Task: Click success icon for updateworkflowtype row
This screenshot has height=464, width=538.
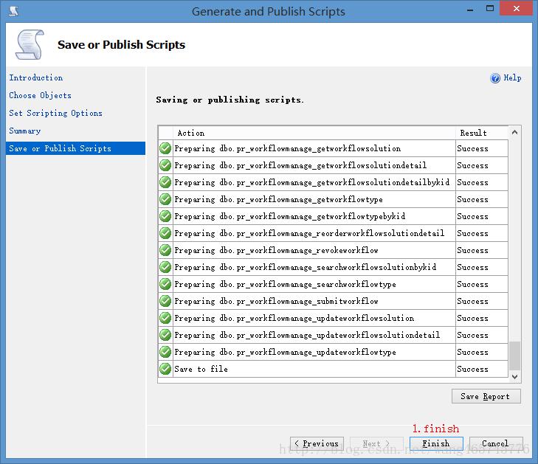Action: [x=165, y=352]
